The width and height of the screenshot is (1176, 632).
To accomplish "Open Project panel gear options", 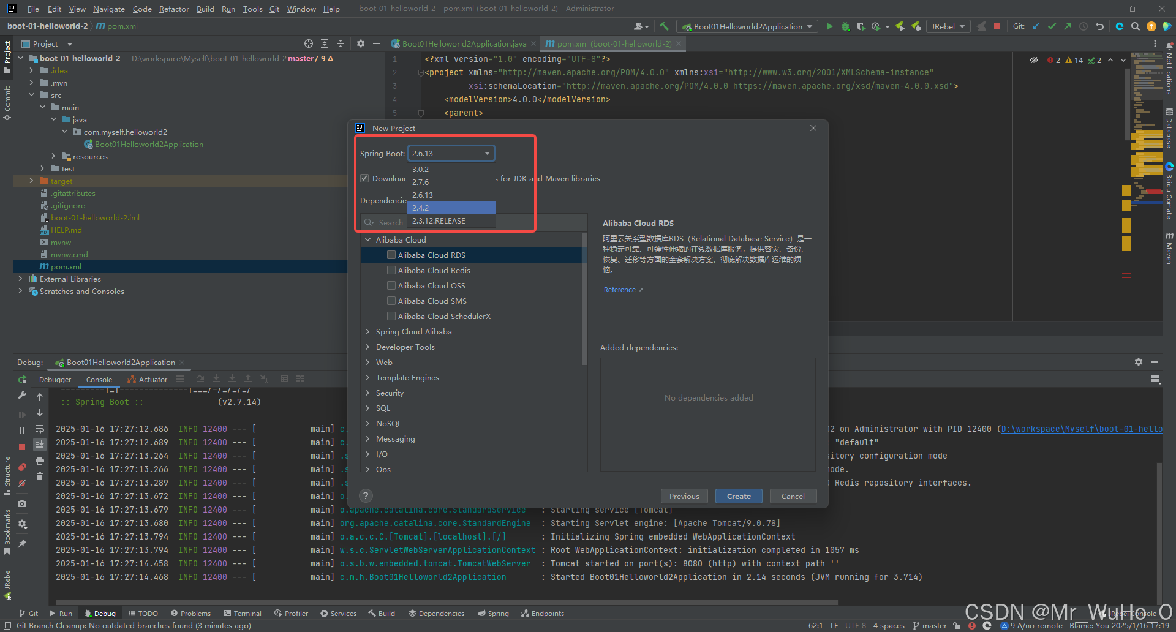I will [361, 43].
